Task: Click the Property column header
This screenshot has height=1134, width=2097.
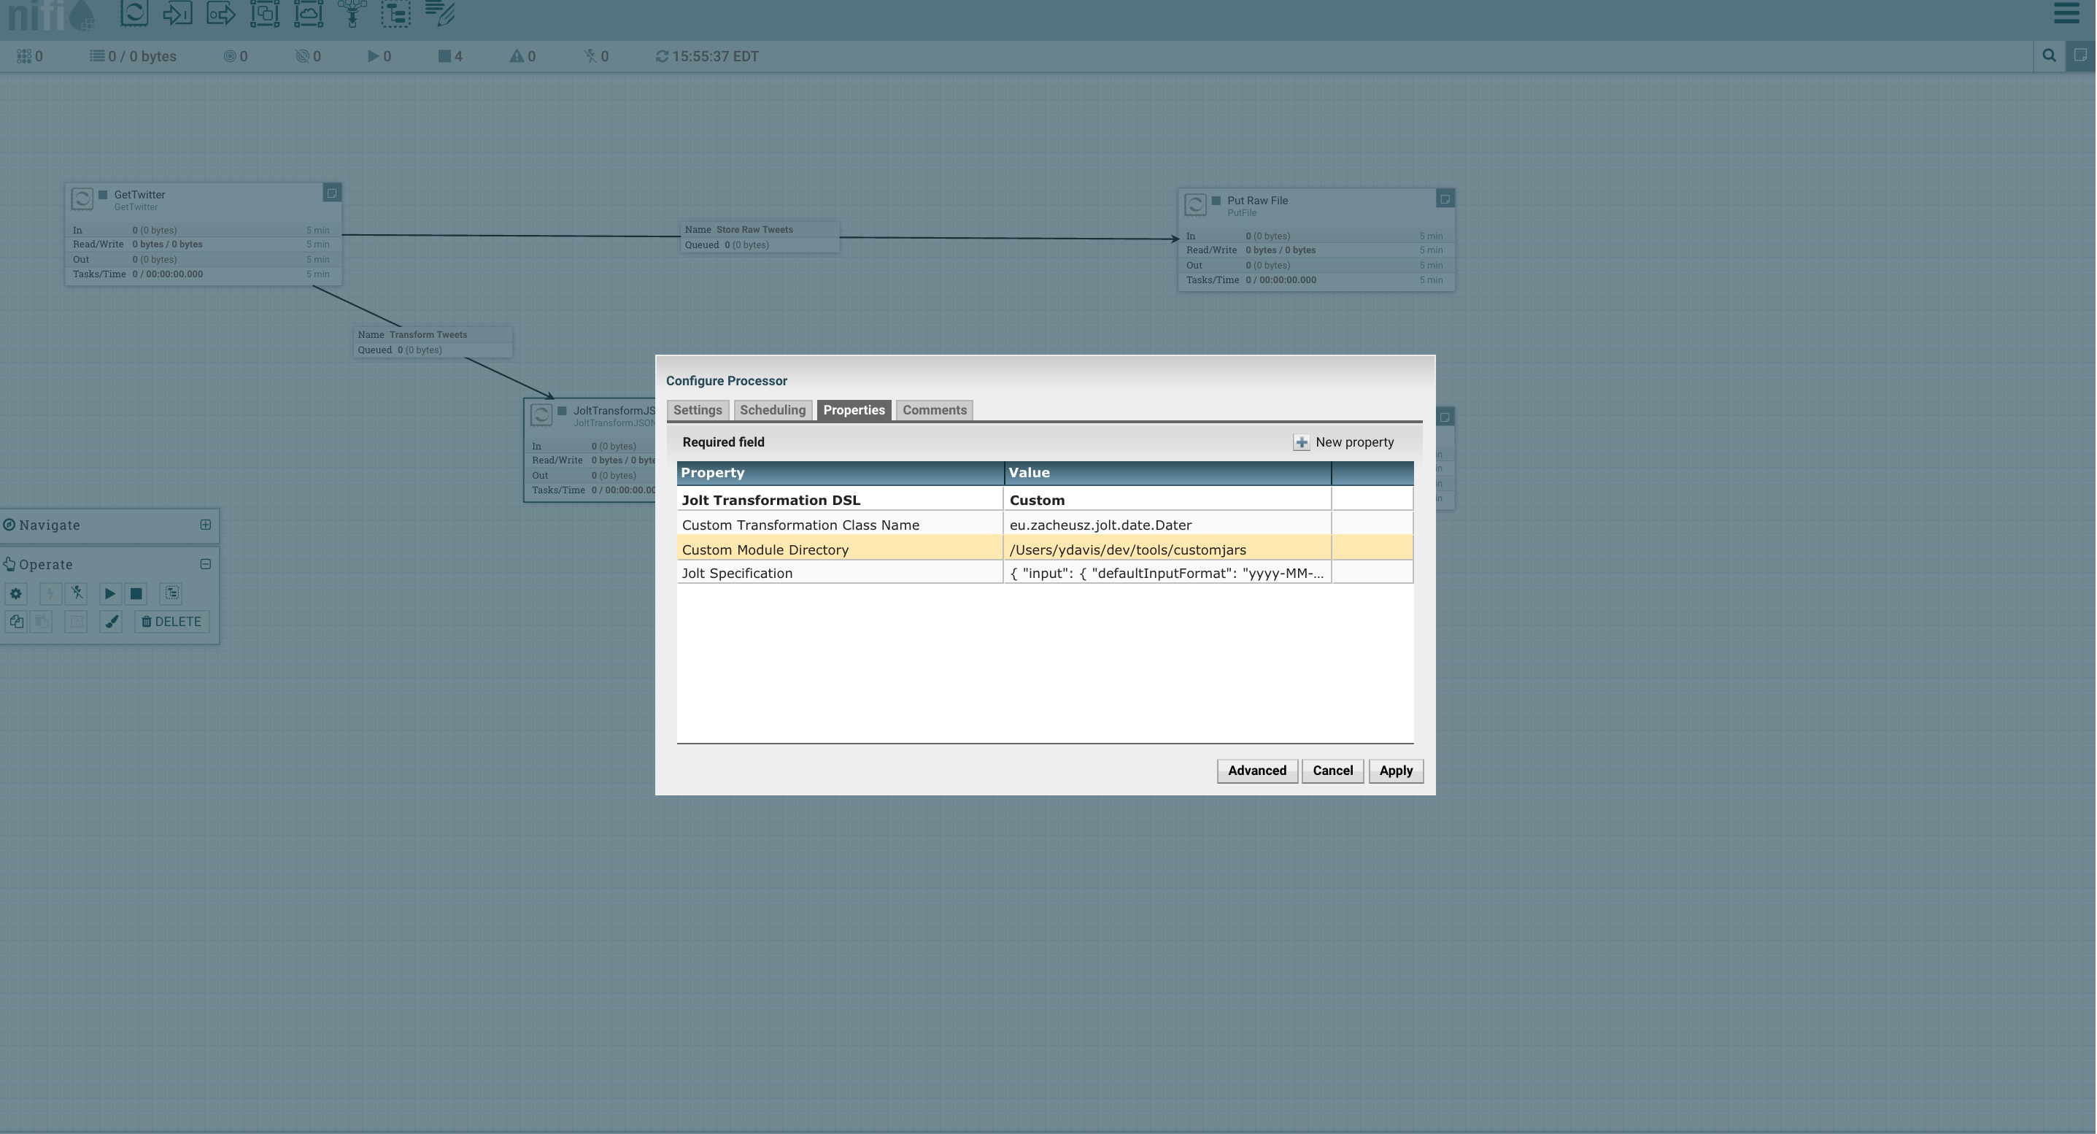Action: [x=840, y=473]
